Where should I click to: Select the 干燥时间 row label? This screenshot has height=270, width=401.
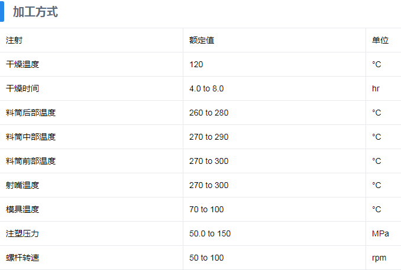(22, 88)
